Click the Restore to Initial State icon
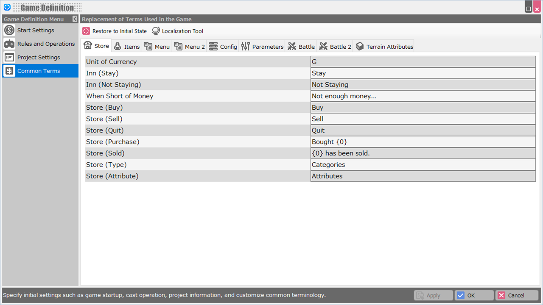This screenshot has height=305, width=543. [86, 31]
